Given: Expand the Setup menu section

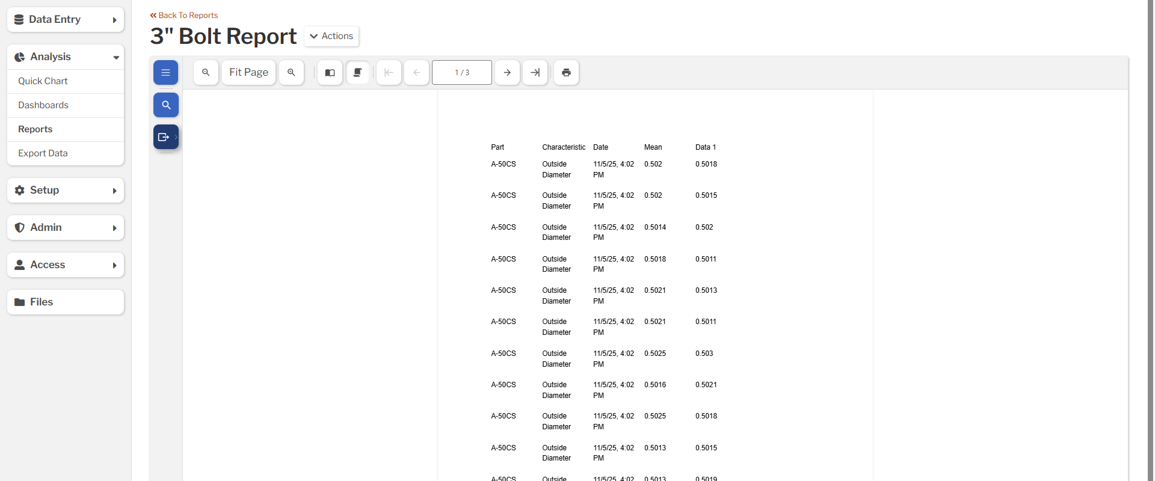Looking at the screenshot, I should (66, 191).
